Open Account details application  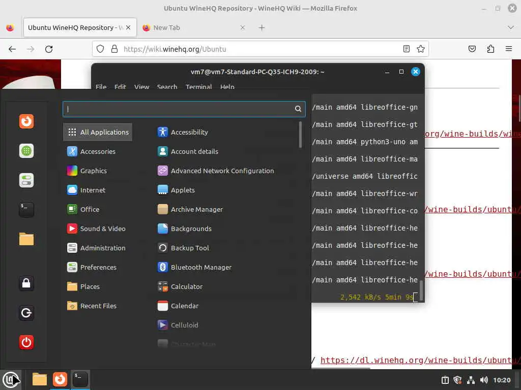click(x=188, y=151)
